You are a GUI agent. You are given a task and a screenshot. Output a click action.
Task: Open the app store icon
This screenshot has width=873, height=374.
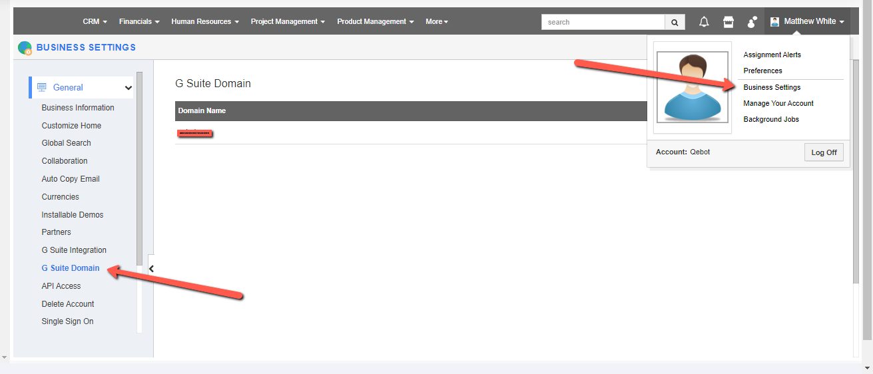728,22
